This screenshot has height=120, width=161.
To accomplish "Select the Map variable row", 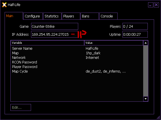I will tap(77, 53).
